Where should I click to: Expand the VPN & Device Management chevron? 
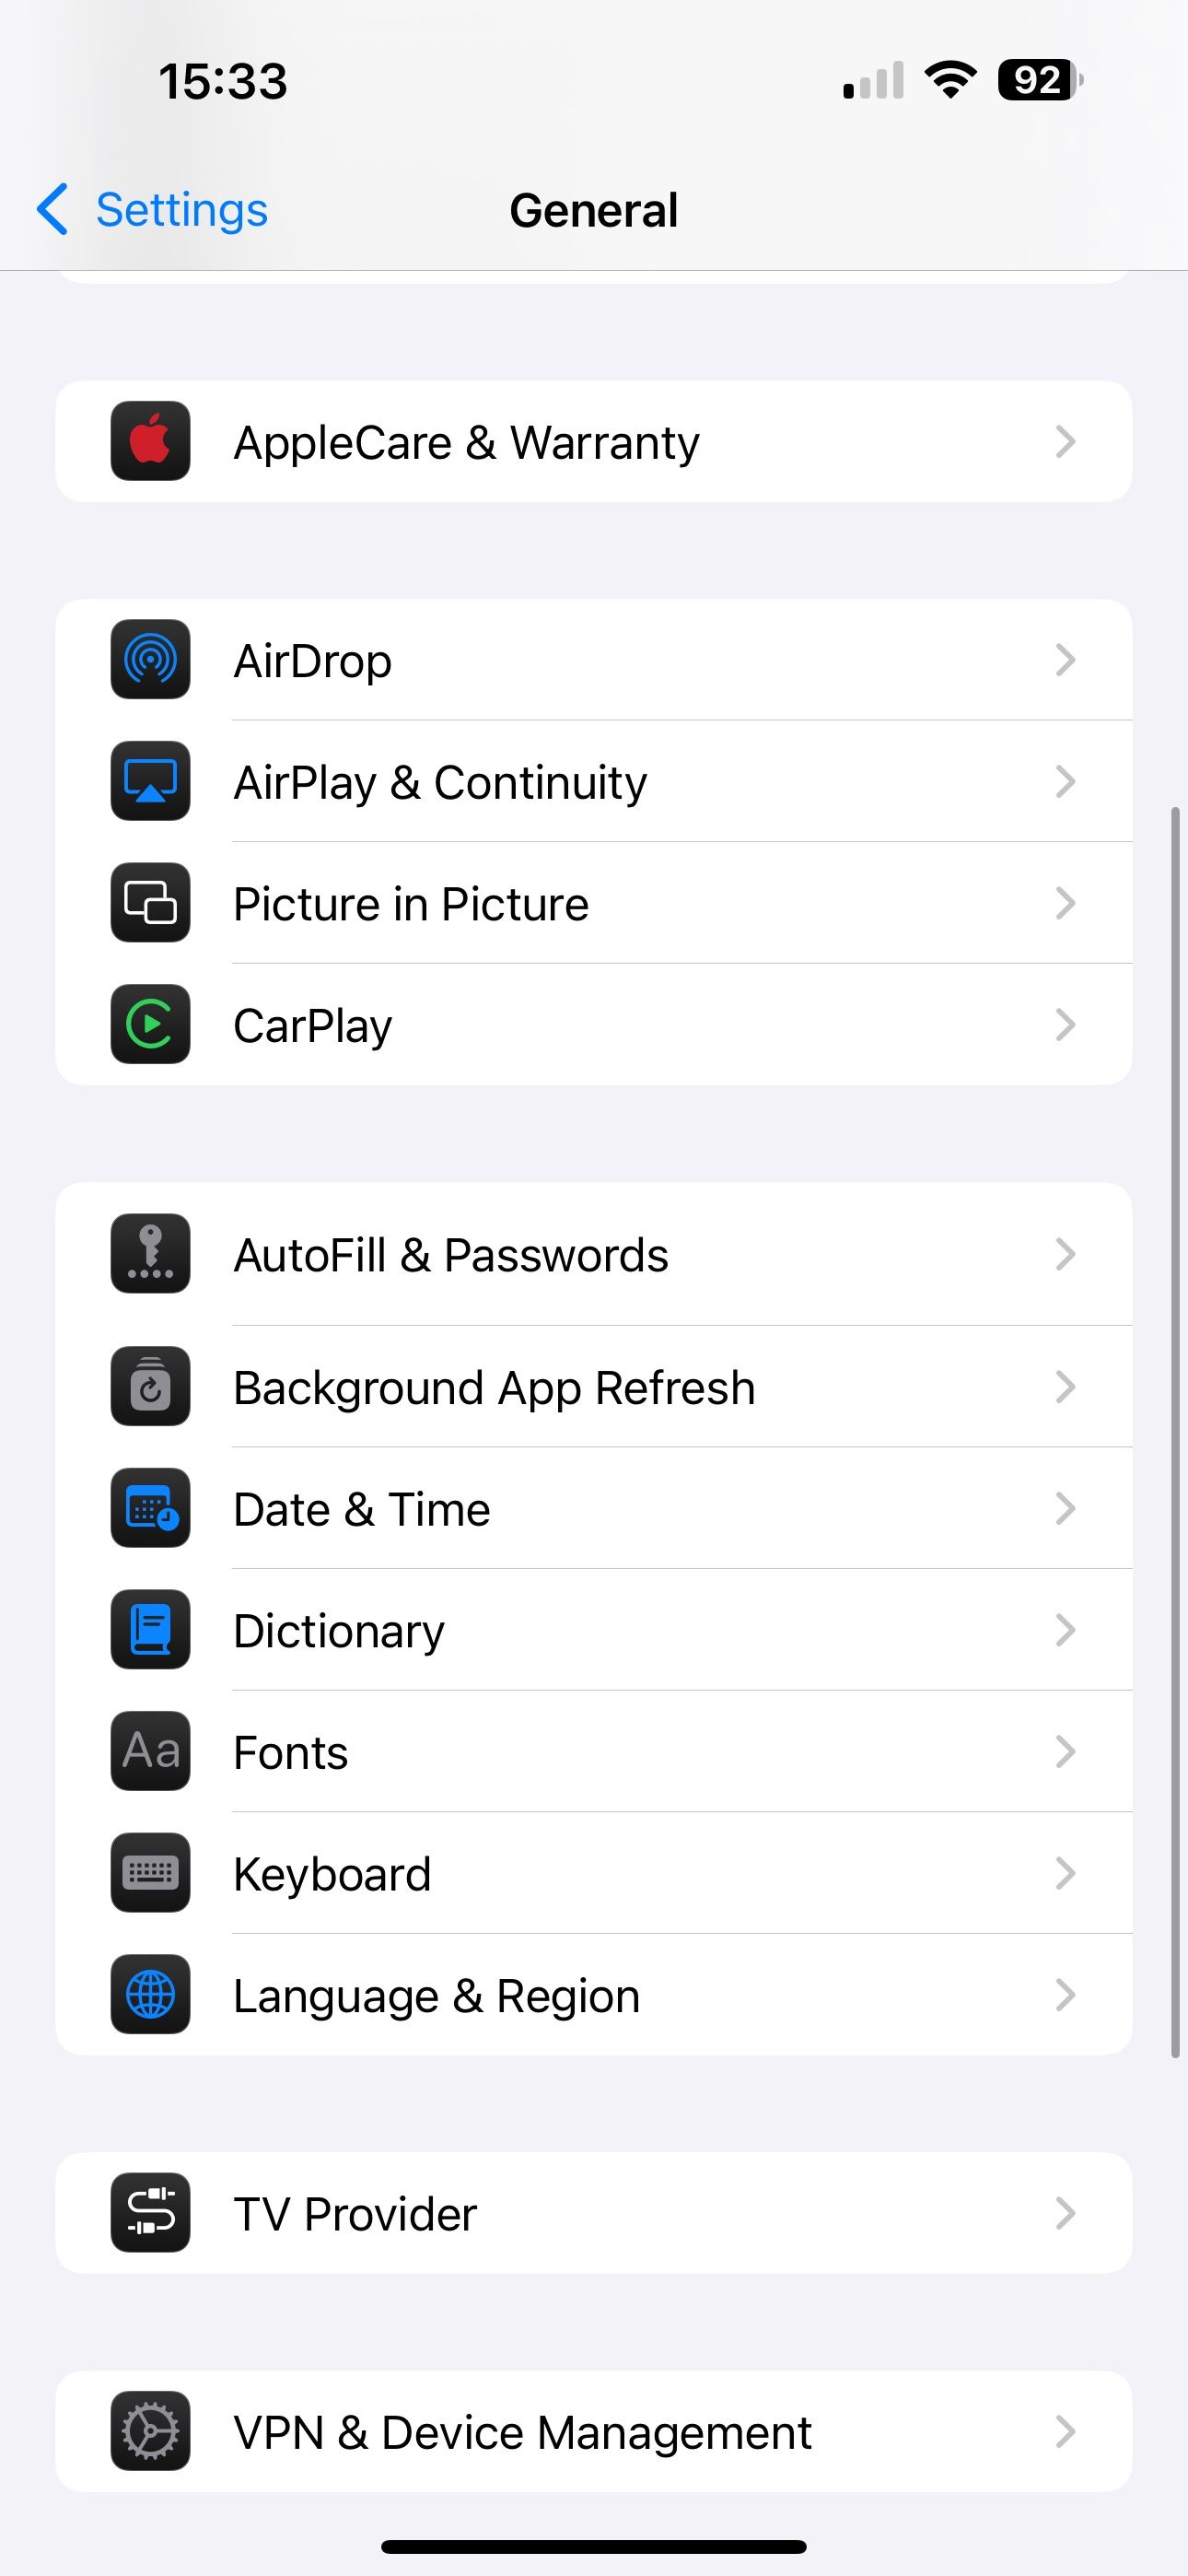[1065, 2431]
